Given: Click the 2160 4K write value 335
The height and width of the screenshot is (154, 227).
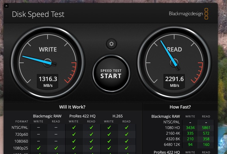Looking at the screenshot, I should 190,133.
